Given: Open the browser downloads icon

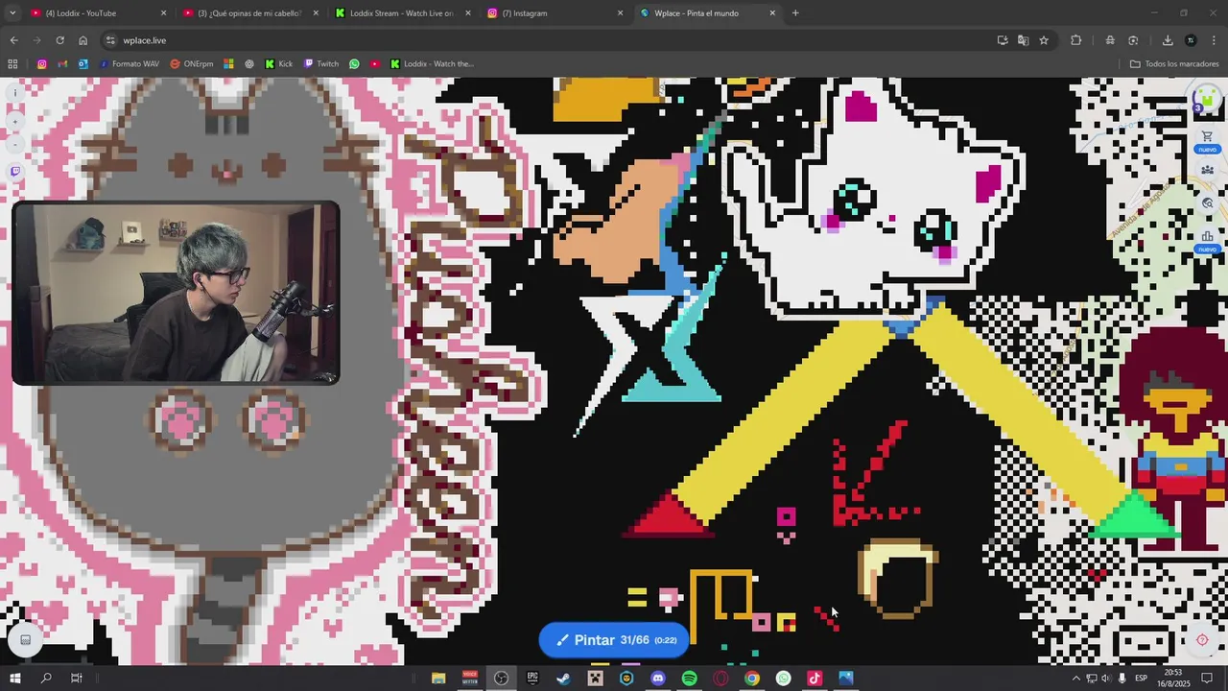Looking at the screenshot, I should [x=1168, y=40].
